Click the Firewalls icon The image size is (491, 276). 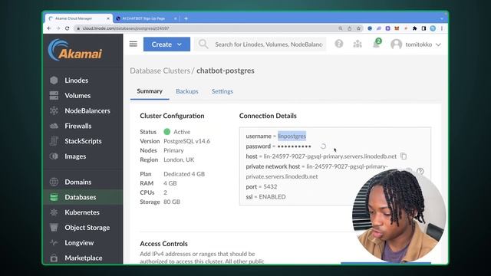click(x=54, y=126)
